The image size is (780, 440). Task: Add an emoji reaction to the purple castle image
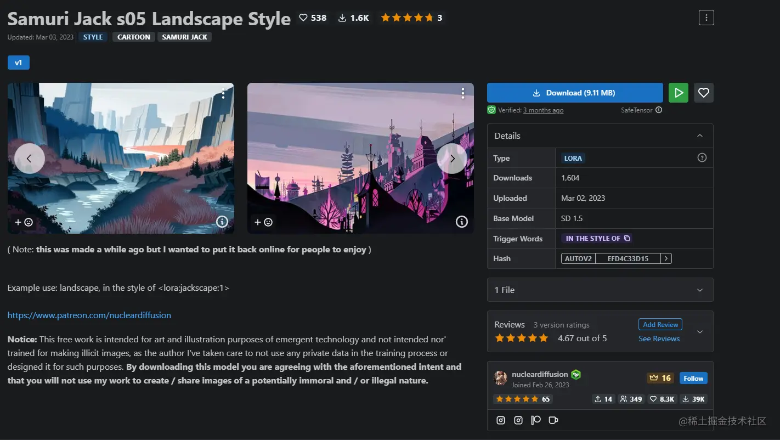[263, 222]
